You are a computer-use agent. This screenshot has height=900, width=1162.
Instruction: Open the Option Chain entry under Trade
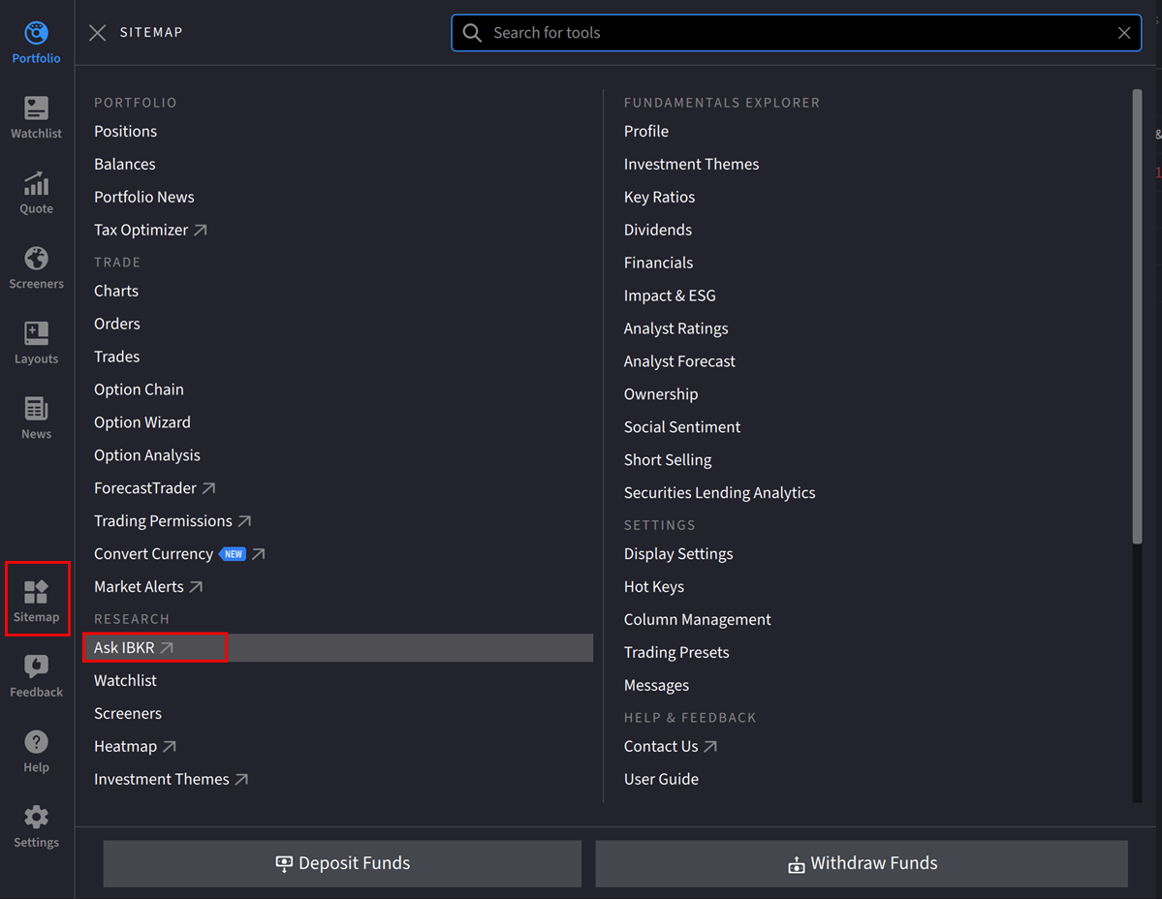139,388
